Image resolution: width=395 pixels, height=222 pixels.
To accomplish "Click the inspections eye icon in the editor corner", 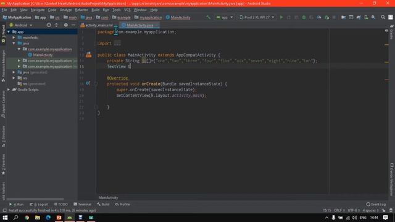I will [x=386, y=31].
